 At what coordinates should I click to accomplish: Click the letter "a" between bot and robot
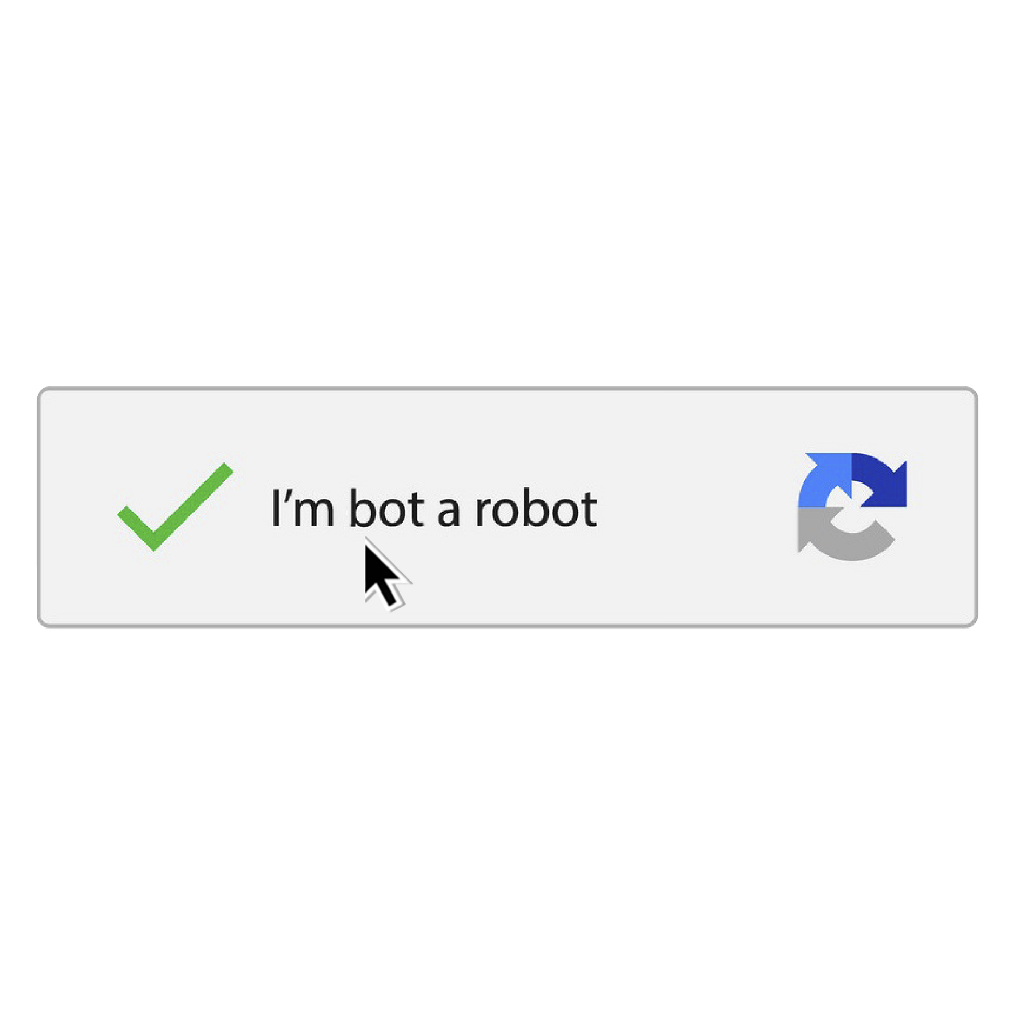point(449,513)
